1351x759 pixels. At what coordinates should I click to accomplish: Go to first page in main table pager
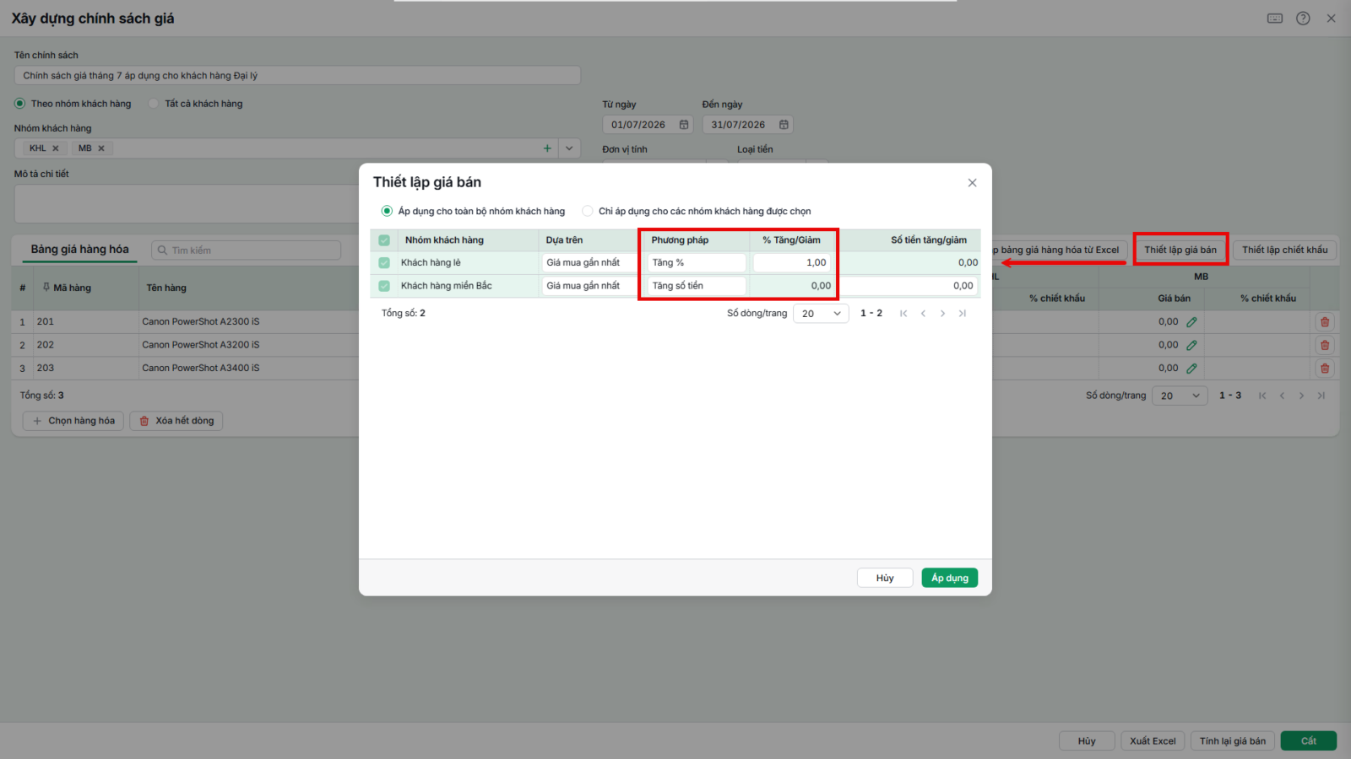click(1262, 396)
